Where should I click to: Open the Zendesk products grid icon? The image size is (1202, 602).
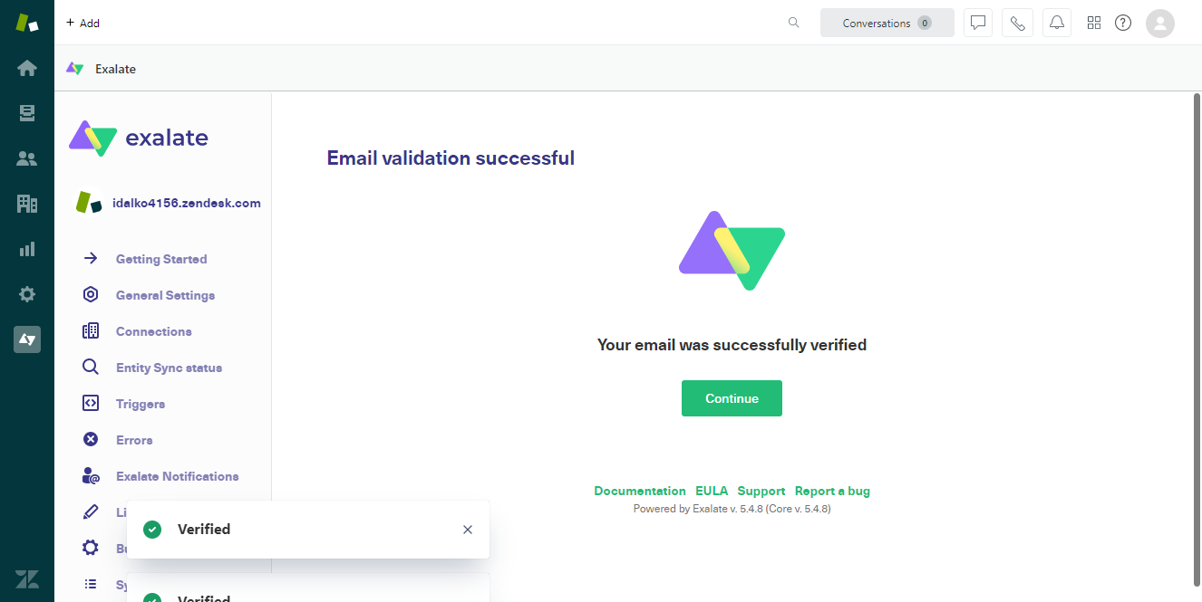1094,23
